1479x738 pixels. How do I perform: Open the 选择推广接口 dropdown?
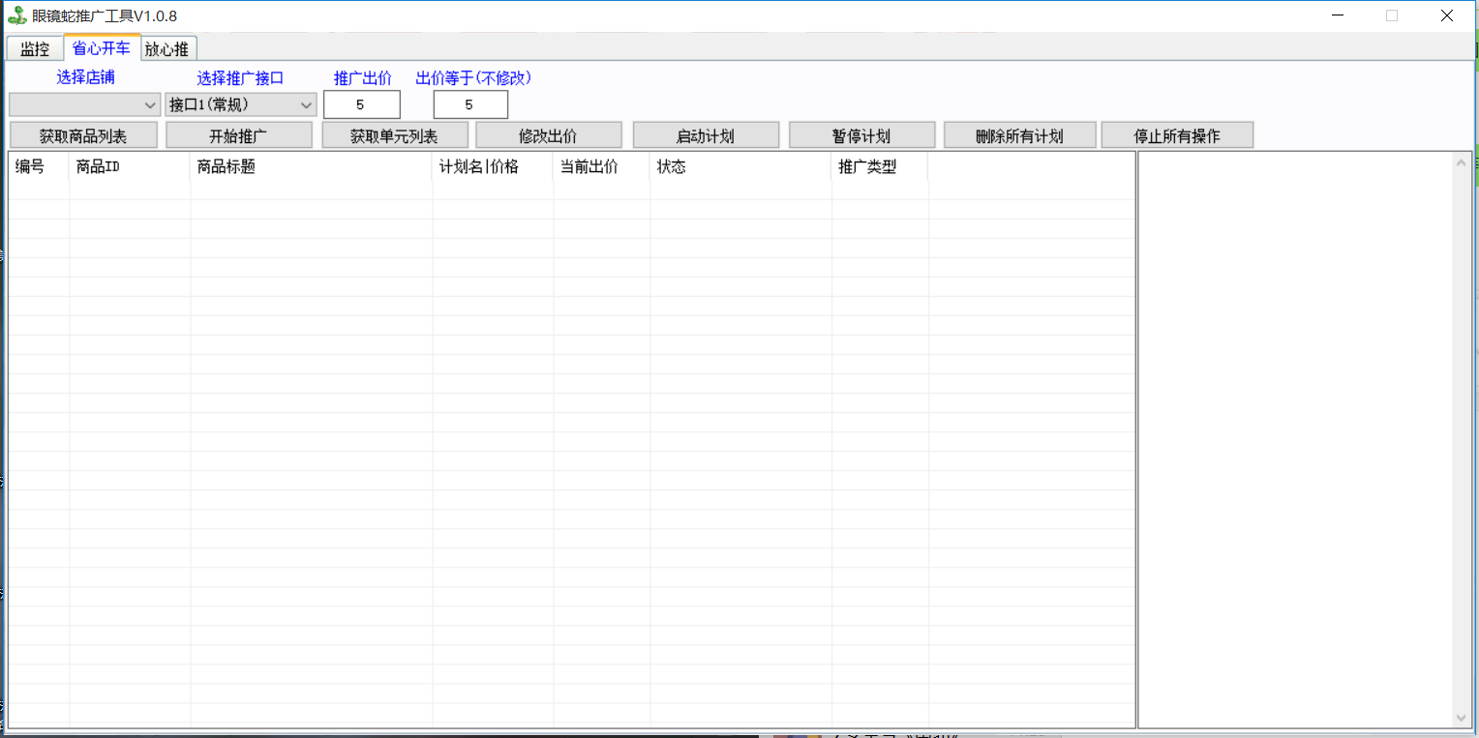coord(240,104)
